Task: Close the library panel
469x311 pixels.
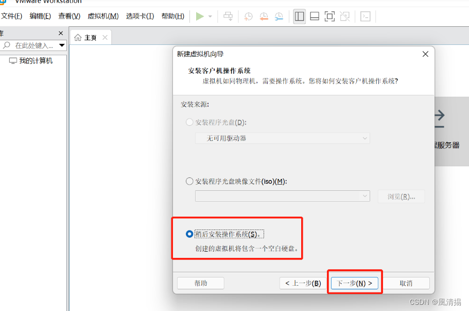Action: (x=61, y=33)
